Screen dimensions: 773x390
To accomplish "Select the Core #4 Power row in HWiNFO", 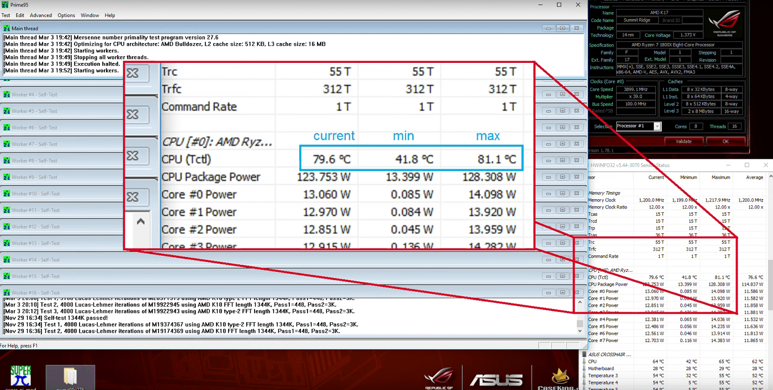I will [x=676, y=319].
